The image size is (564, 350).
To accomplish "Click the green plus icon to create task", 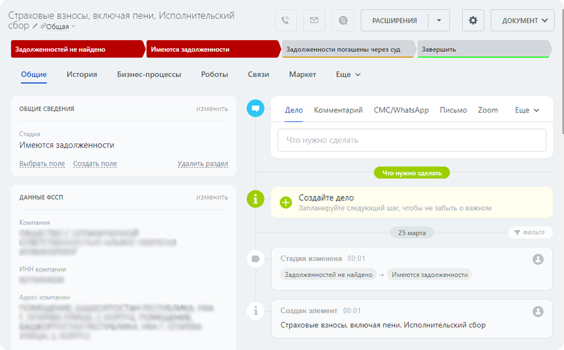I will [x=286, y=203].
